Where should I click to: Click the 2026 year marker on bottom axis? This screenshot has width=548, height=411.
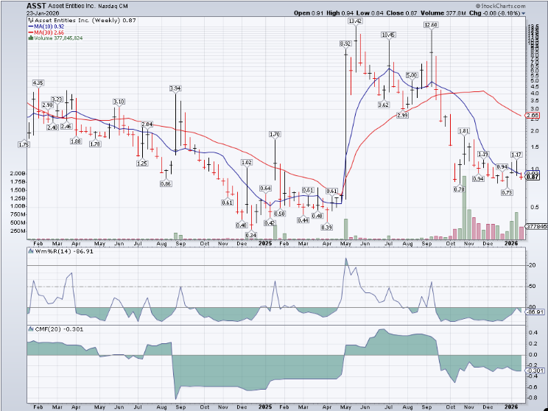[x=509, y=406]
